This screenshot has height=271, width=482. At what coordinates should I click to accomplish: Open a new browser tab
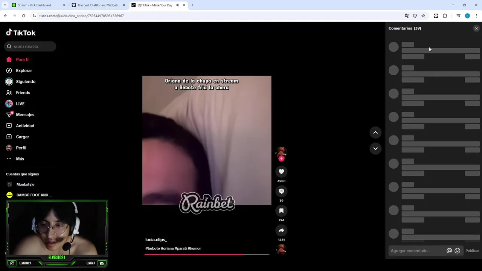click(x=193, y=5)
